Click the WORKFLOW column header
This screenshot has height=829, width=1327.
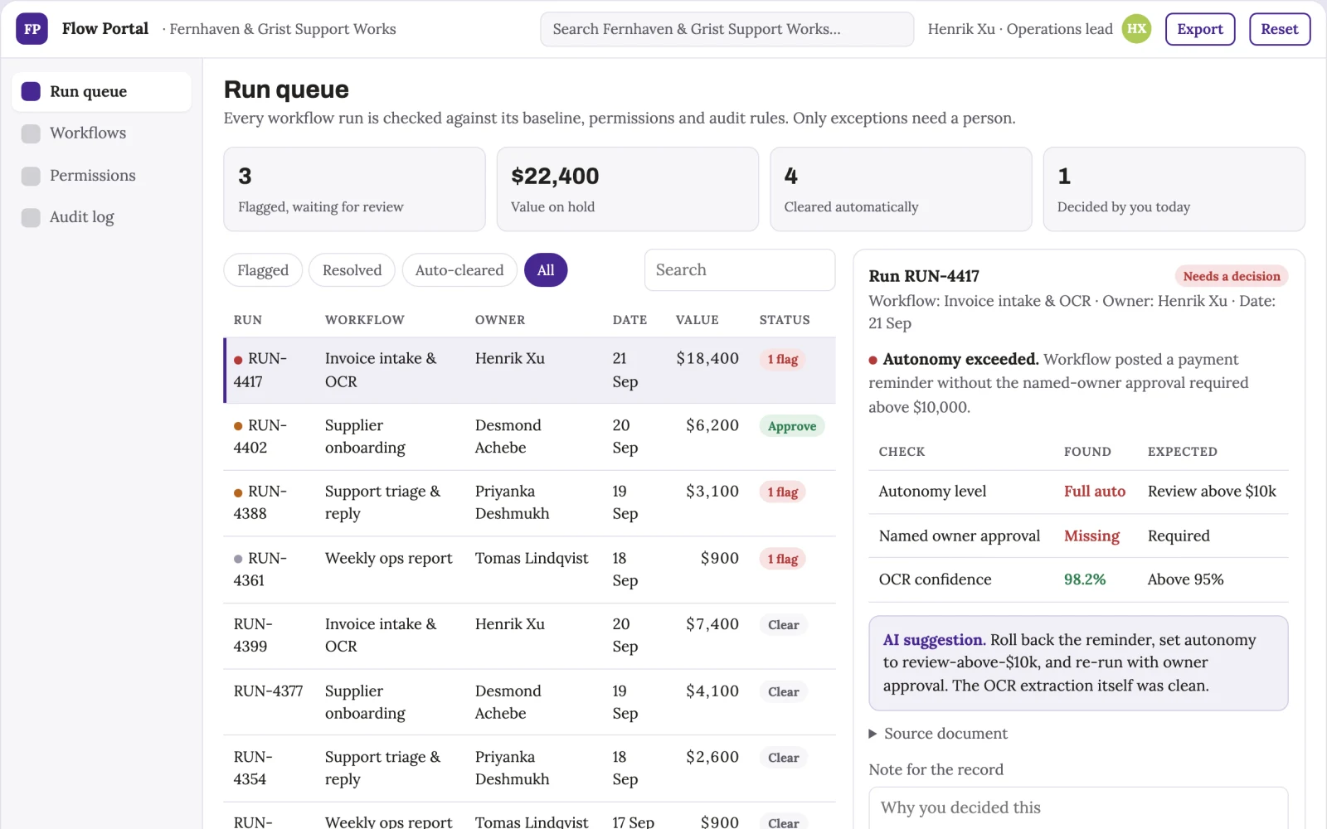(365, 320)
